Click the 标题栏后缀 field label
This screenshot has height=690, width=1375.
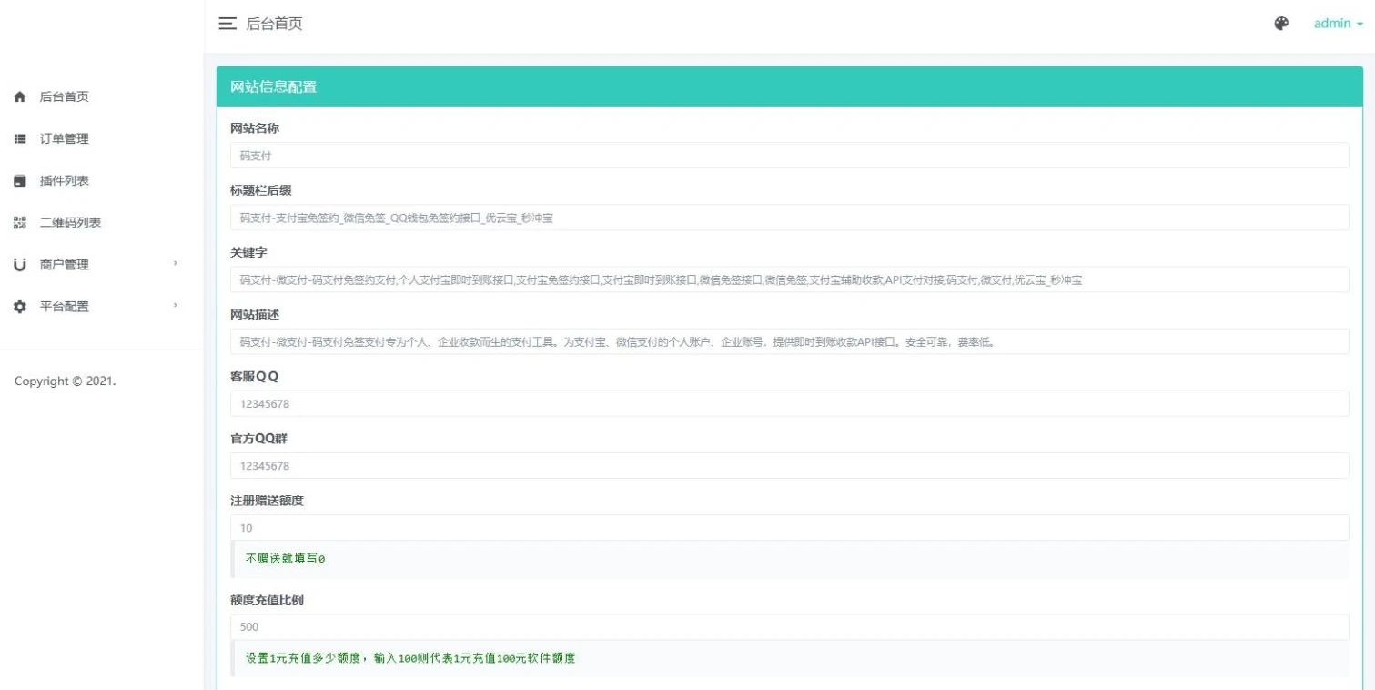tap(261, 190)
